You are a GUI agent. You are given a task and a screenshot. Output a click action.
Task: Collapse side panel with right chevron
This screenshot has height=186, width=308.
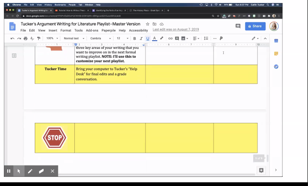276,170
